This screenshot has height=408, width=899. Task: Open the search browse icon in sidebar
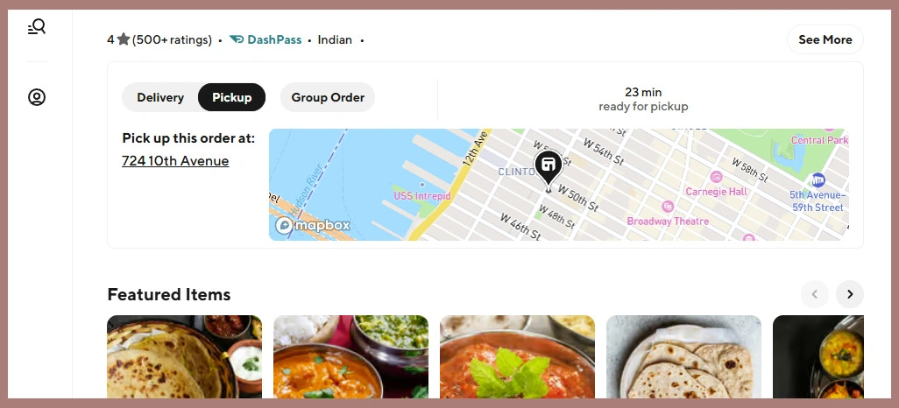click(37, 27)
